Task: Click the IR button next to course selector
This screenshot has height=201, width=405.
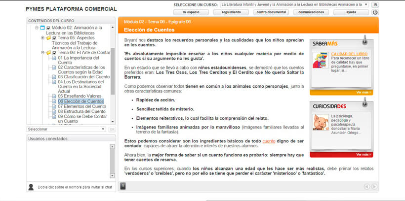Action: click(x=375, y=4)
